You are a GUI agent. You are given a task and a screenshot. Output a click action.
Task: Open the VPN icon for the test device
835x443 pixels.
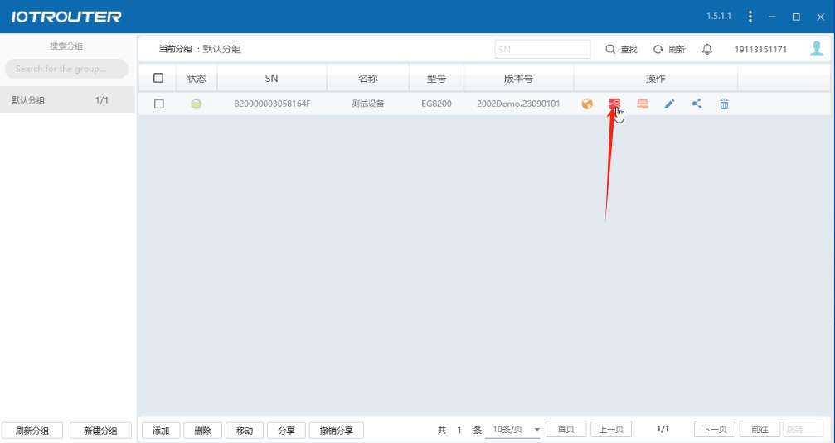pos(642,104)
